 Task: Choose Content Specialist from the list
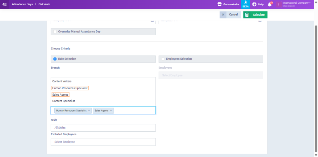tap(64, 101)
